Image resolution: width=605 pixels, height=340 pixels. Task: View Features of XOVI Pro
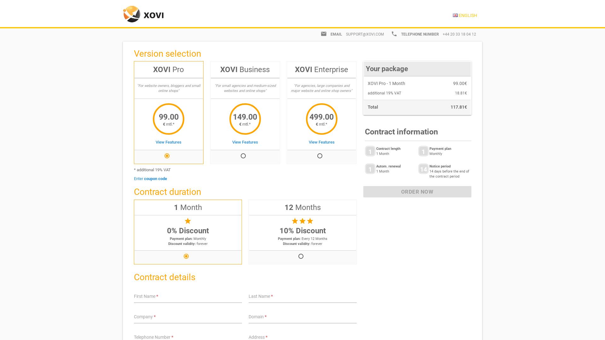pos(168,142)
